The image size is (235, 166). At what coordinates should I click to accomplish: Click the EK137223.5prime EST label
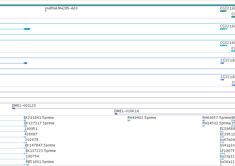click(x=41, y=151)
